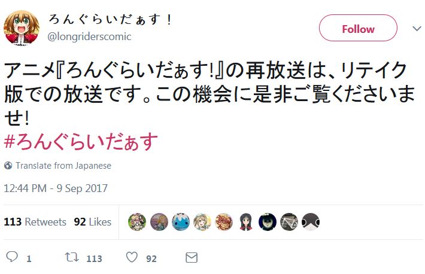
Task: Open the ろんぐらいだぁす！ display name
Action: point(110,20)
